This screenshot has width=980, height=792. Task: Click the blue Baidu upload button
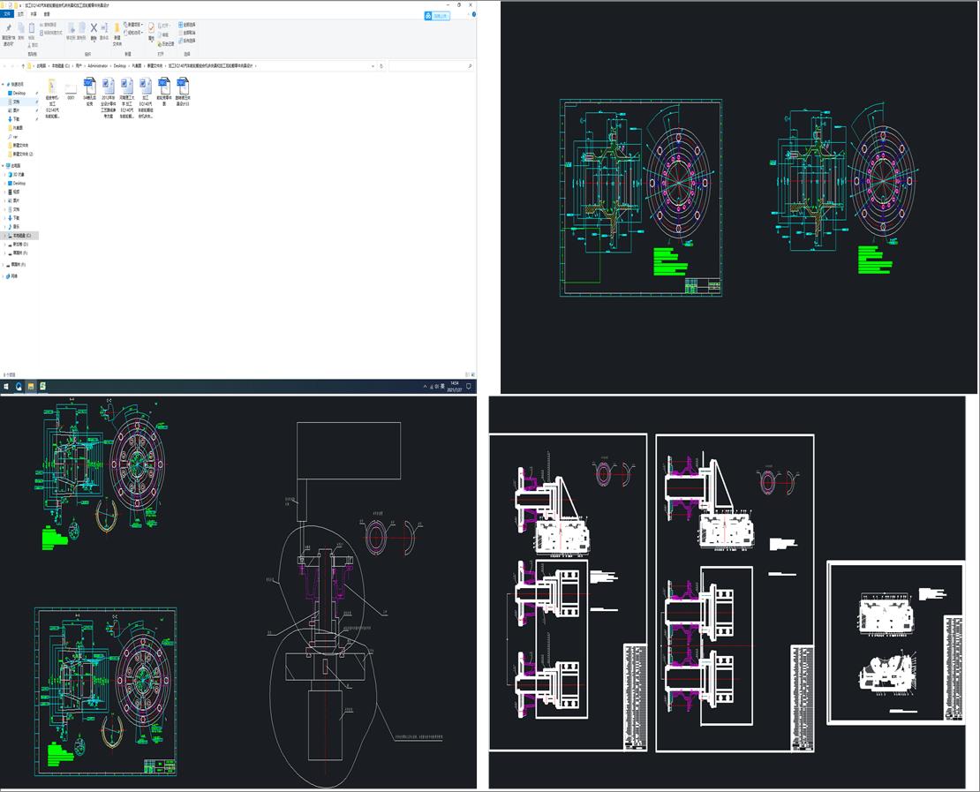click(437, 16)
